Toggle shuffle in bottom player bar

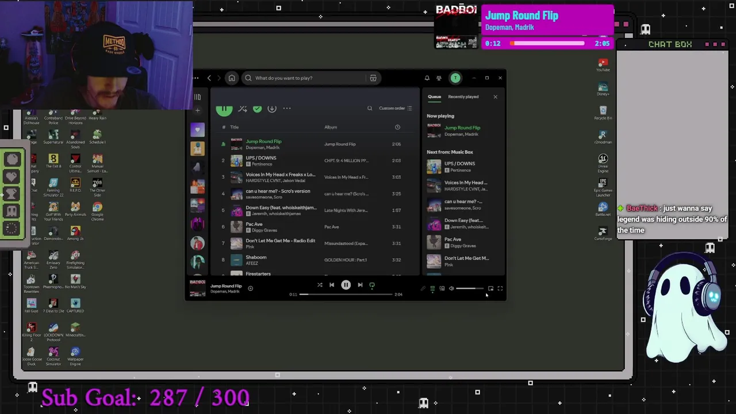[x=320, y=285]
